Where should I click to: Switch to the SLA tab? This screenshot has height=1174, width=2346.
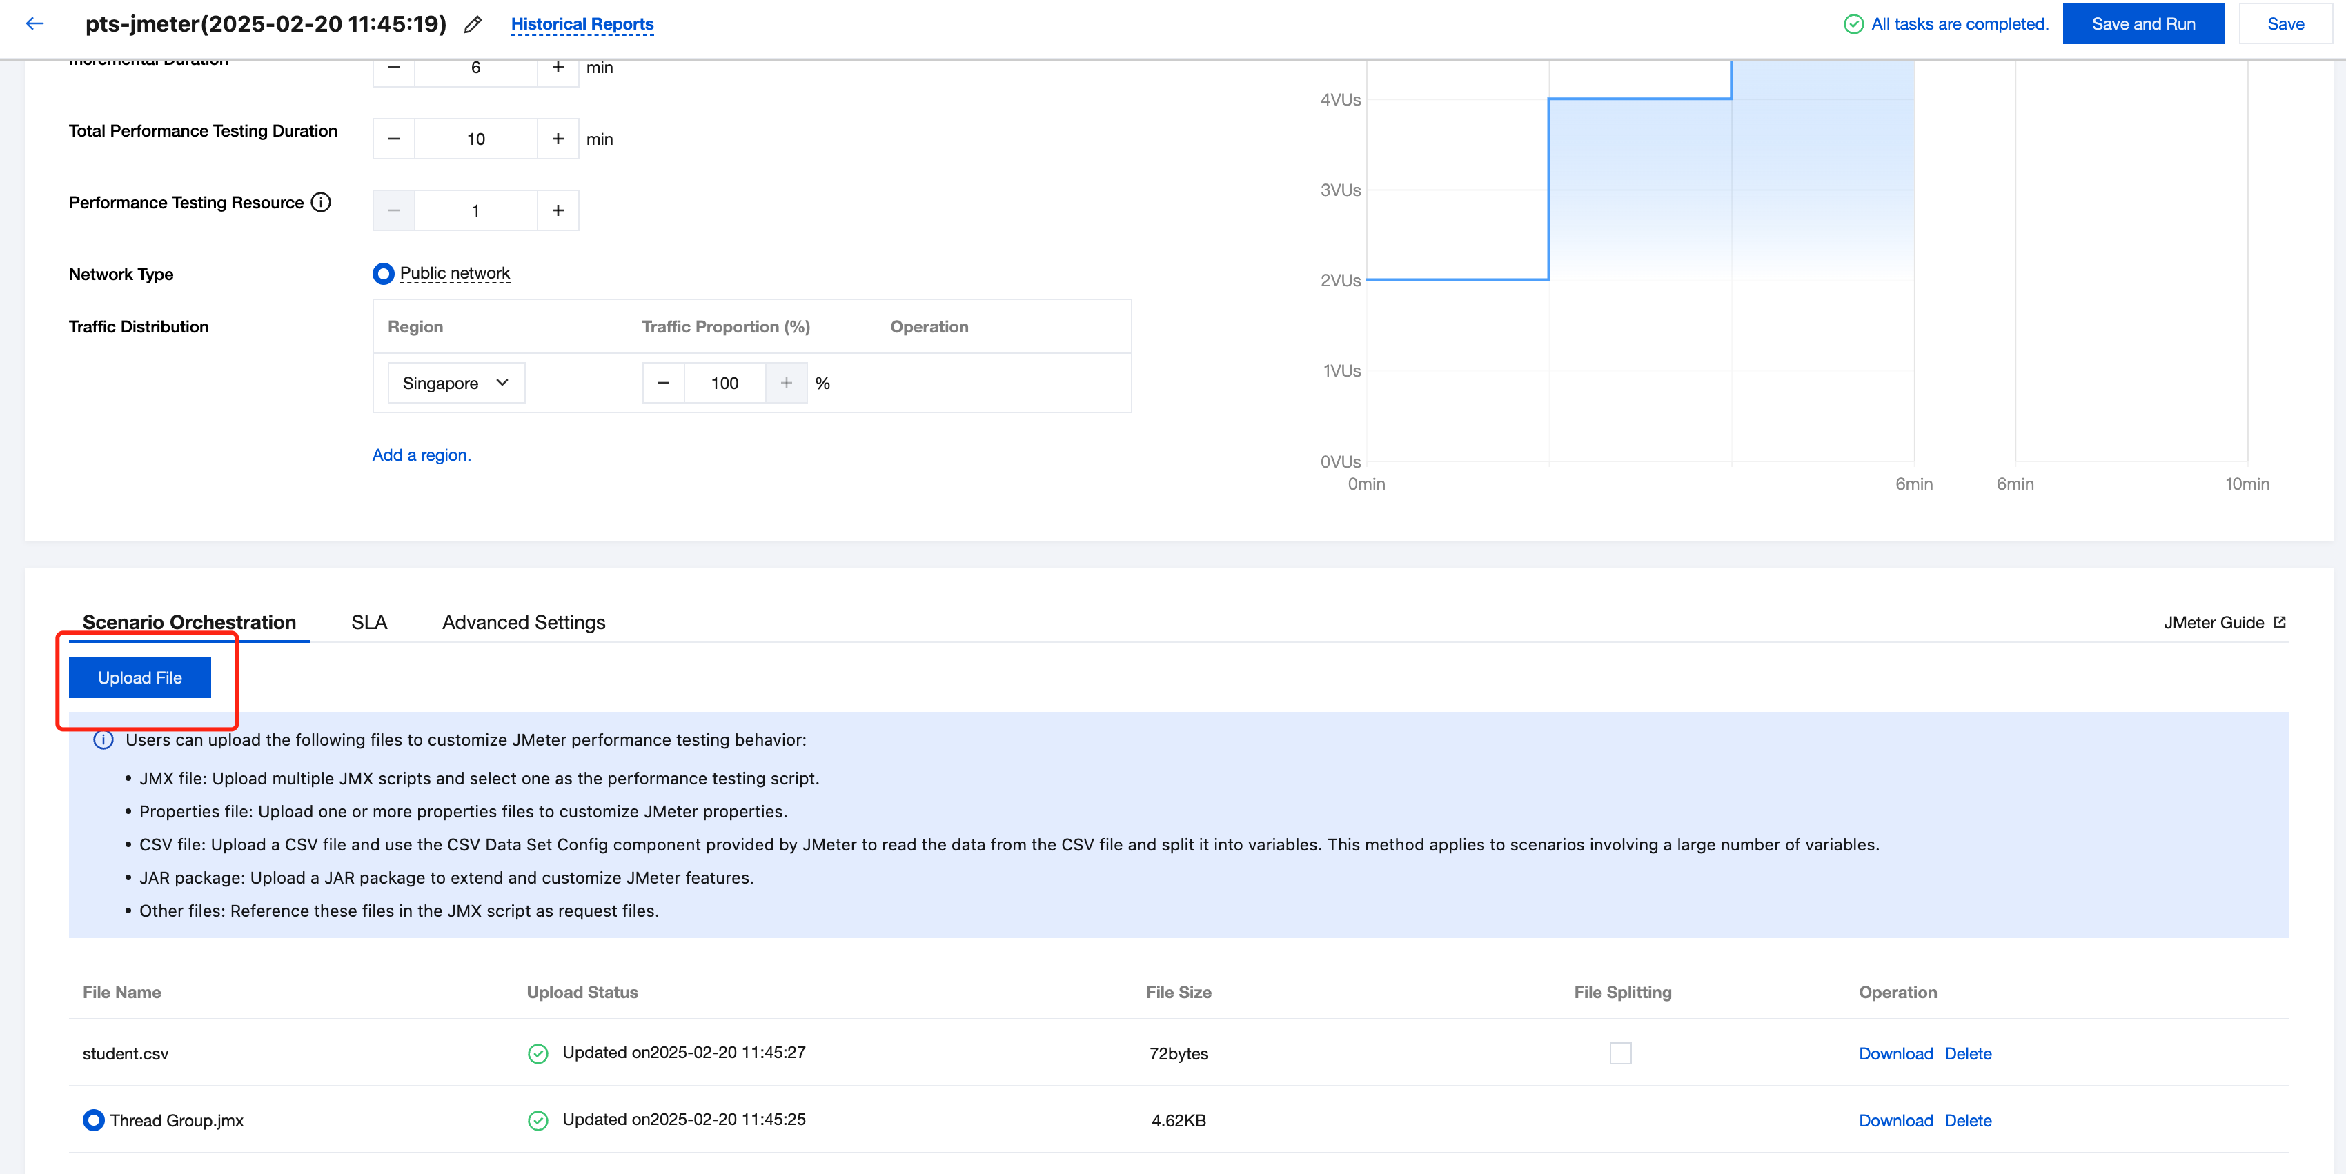point(369,622)
